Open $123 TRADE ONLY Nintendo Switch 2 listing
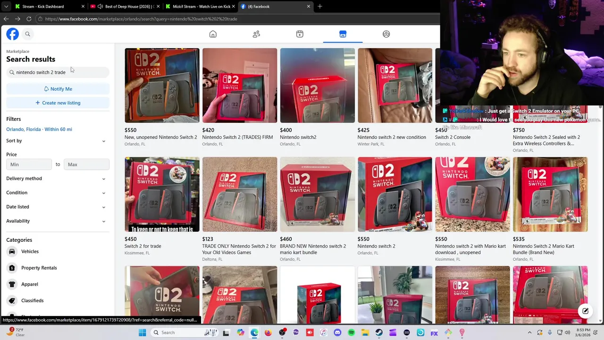Screen dimensions: 604x340 coord(240,209)
